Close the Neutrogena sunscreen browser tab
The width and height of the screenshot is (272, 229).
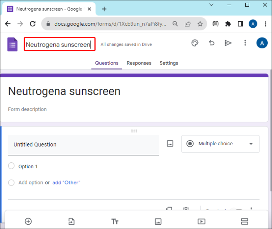89,9
